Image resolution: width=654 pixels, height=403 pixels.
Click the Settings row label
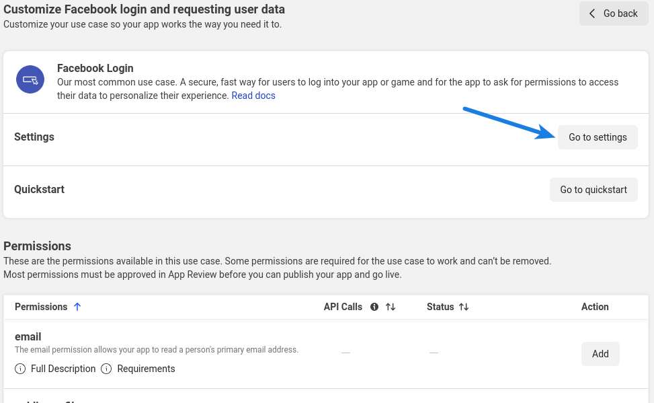tap(34, 137)
